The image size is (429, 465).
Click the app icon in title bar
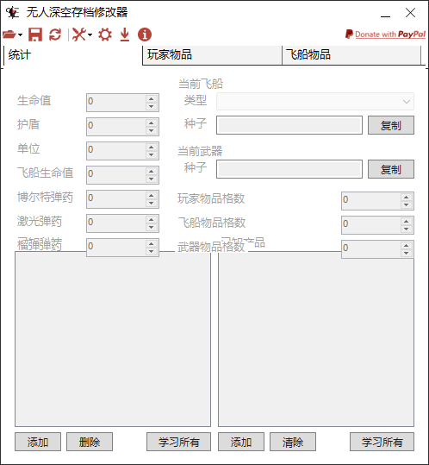pyautogui.click(x=12, y=12)
